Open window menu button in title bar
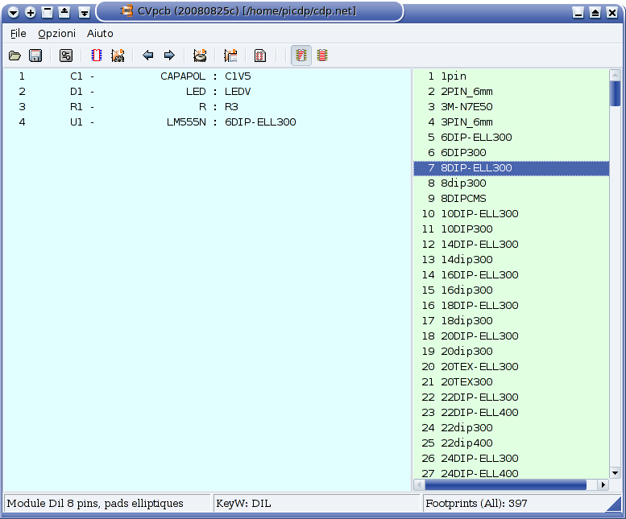Image resolution: width=626 pixels, height=519 pixels. pos(13,12)
